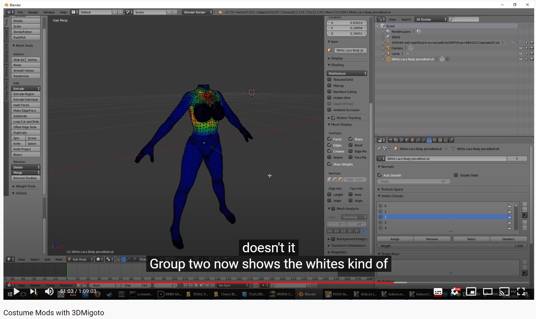Open the Help menu
This screenshot has width=536, height=319.
coord(63,12)
